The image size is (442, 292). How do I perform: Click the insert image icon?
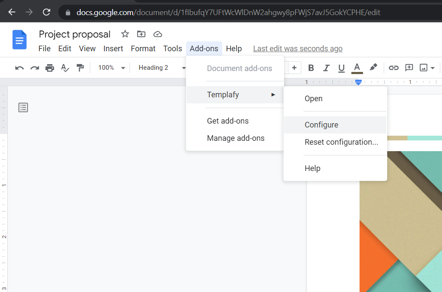(x=423, y=68)
